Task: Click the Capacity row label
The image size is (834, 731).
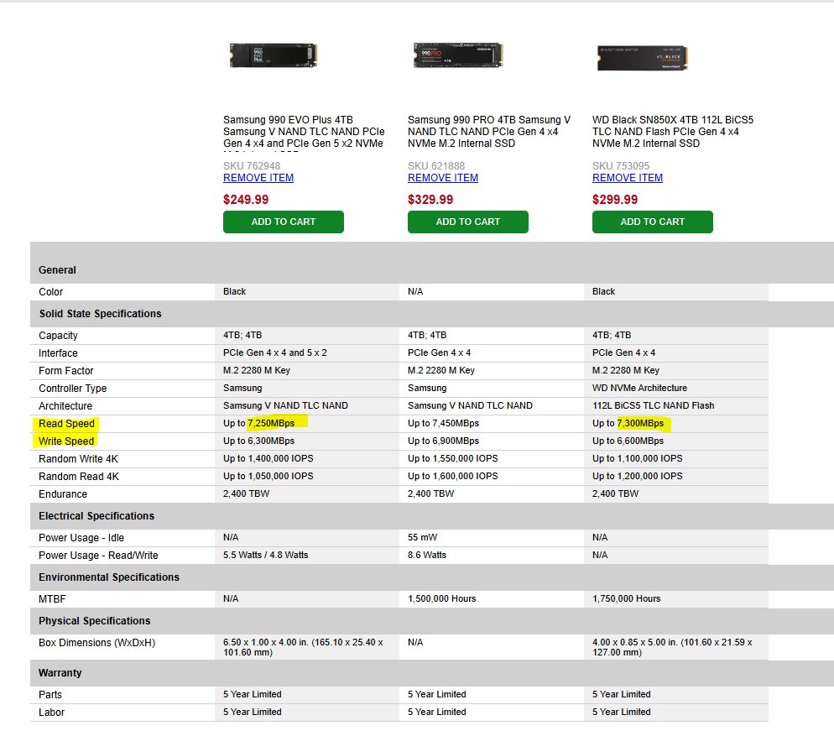Action: 58,335
